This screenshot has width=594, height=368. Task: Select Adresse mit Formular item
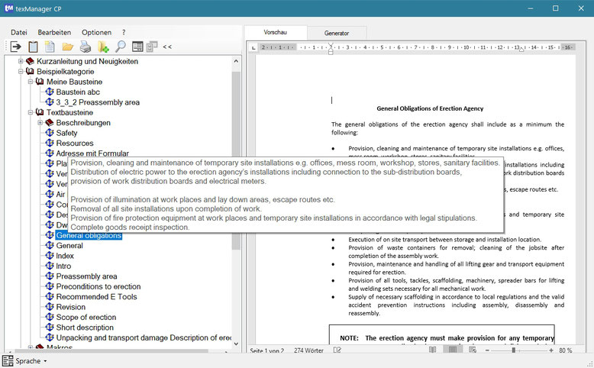(x=92, y=153)
